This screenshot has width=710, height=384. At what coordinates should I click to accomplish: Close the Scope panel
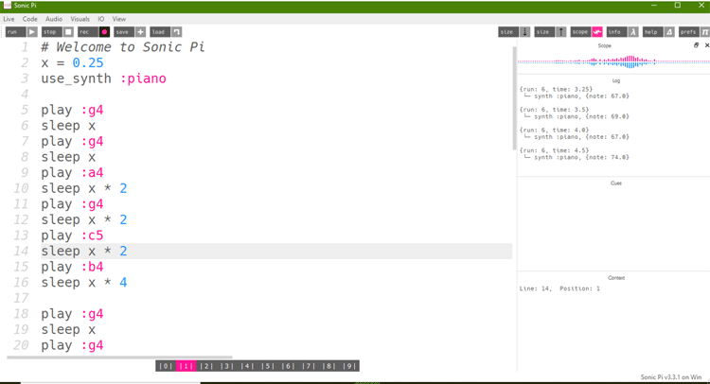coord(706,45)
